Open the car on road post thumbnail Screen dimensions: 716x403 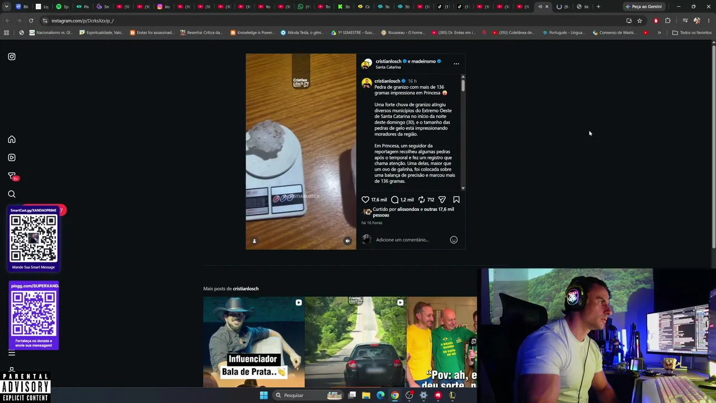click(x=356, y=341)
